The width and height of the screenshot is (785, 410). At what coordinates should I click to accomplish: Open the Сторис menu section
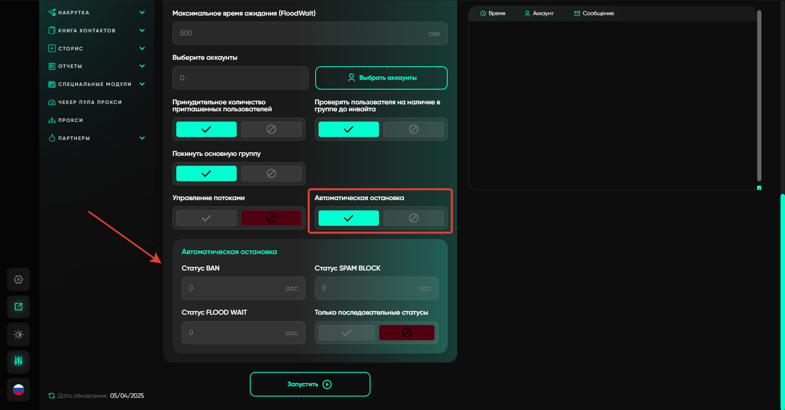click(x=70, y=49)
